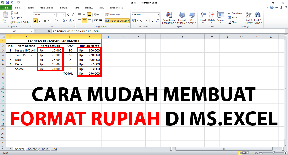
Task: Switch to the Sheet2 tab
Action: [32, 149]
